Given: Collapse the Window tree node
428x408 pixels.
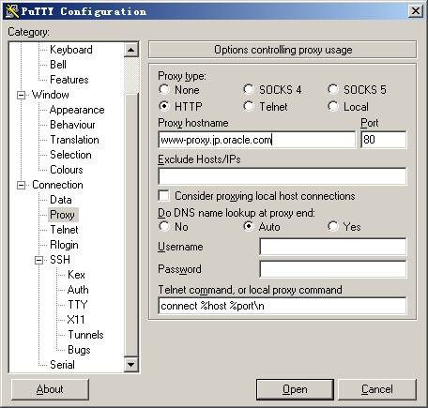Looking at the screenshot, I should (21, 95).
